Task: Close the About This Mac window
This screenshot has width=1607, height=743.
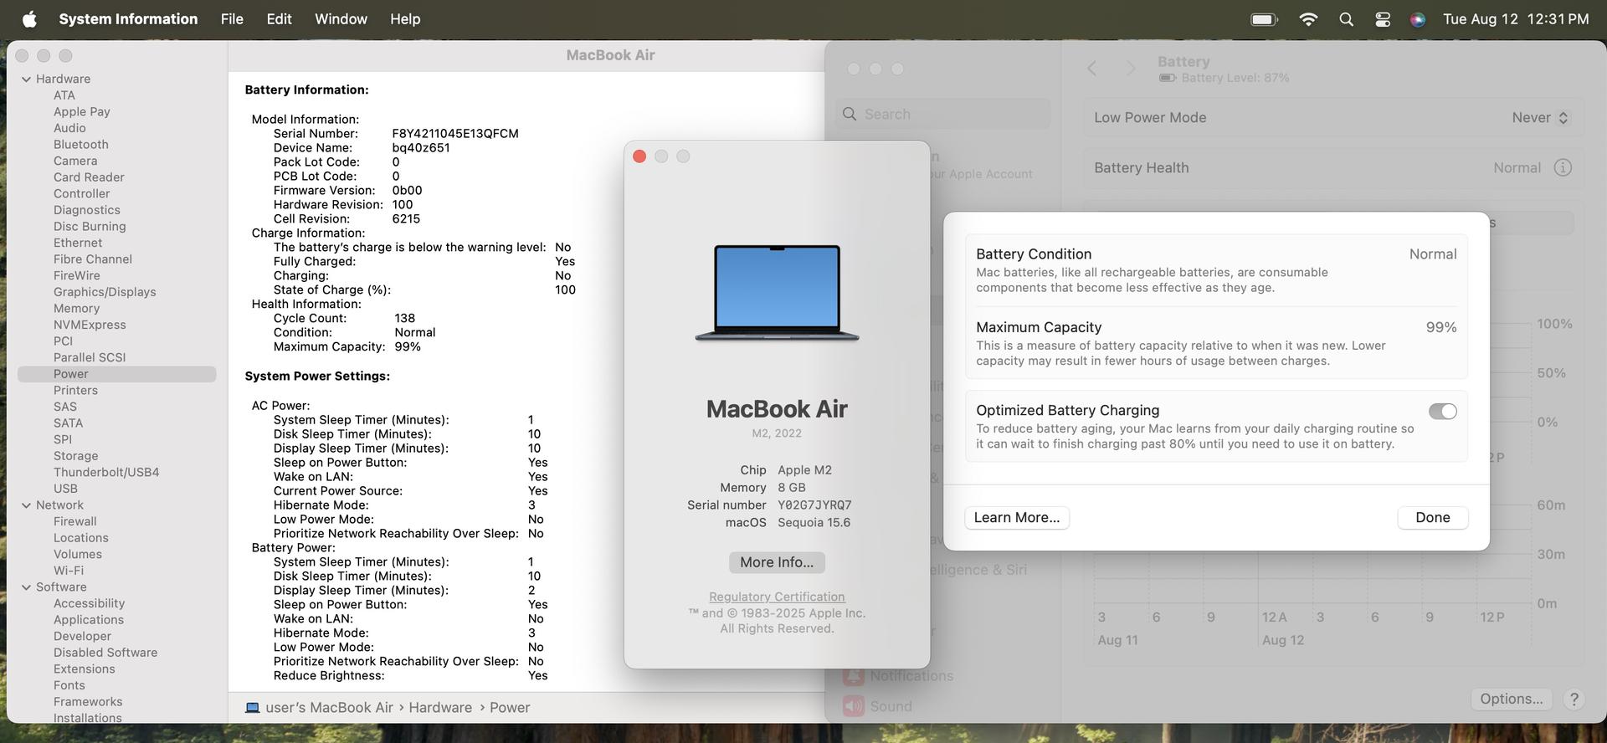Action: [x=639, y=156]
